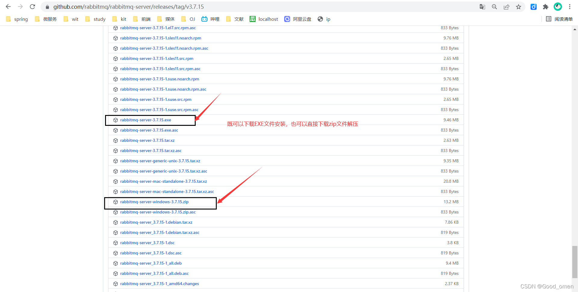Open rabbitmq-server_3.7.15-1_all.deb link
The image size is (578, 292).
click(x=151, y=263)
